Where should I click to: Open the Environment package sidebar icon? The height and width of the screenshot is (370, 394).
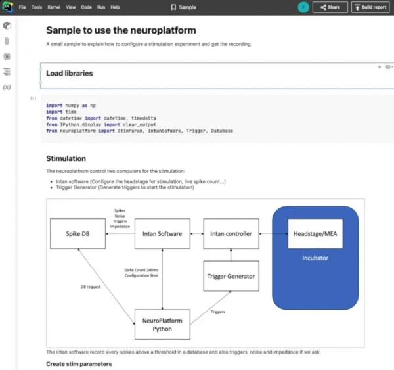(7, 26)
